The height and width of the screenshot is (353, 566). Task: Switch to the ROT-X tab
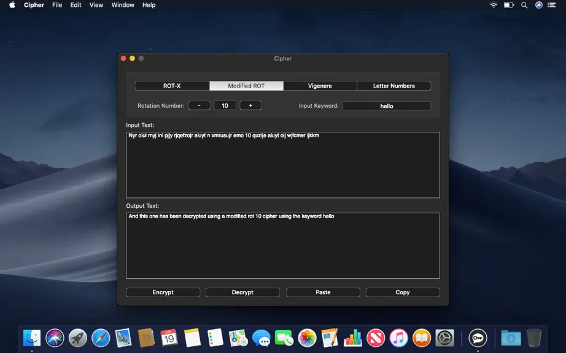click(172, 86)
